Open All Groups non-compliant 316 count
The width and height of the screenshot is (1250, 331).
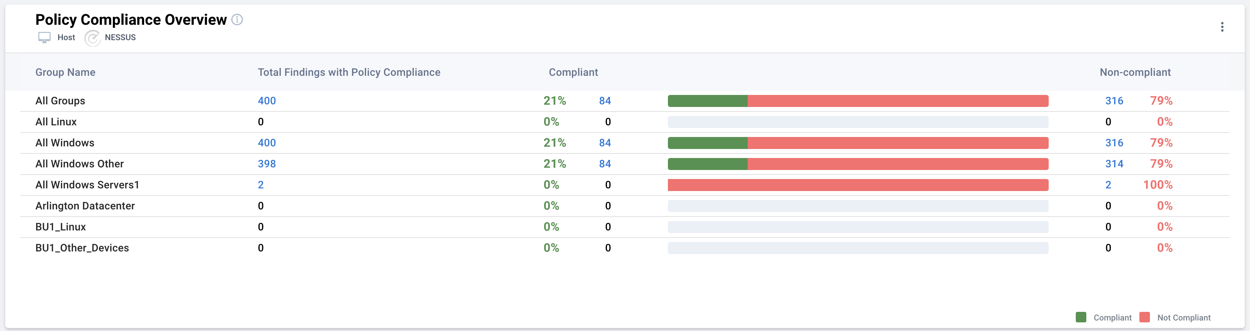pos(1114,101)
